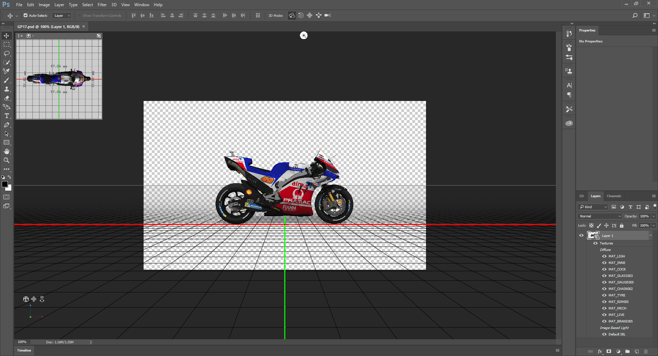Open the workspace switcher dropdown
The height and width of the screenshot is (356, 658).
click(648, 15)
